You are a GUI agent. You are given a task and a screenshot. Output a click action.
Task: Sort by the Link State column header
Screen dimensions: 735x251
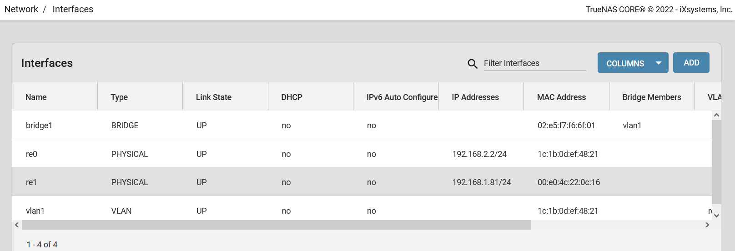pyautogui.click(x=213, y=97)
